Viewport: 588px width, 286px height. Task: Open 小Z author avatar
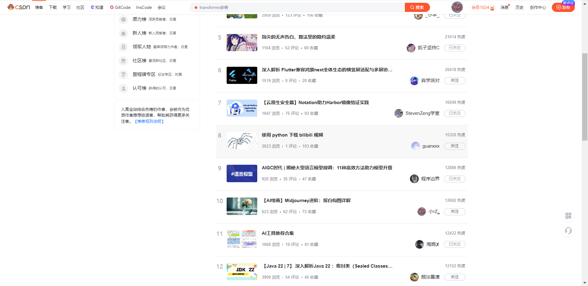point(422,212)
